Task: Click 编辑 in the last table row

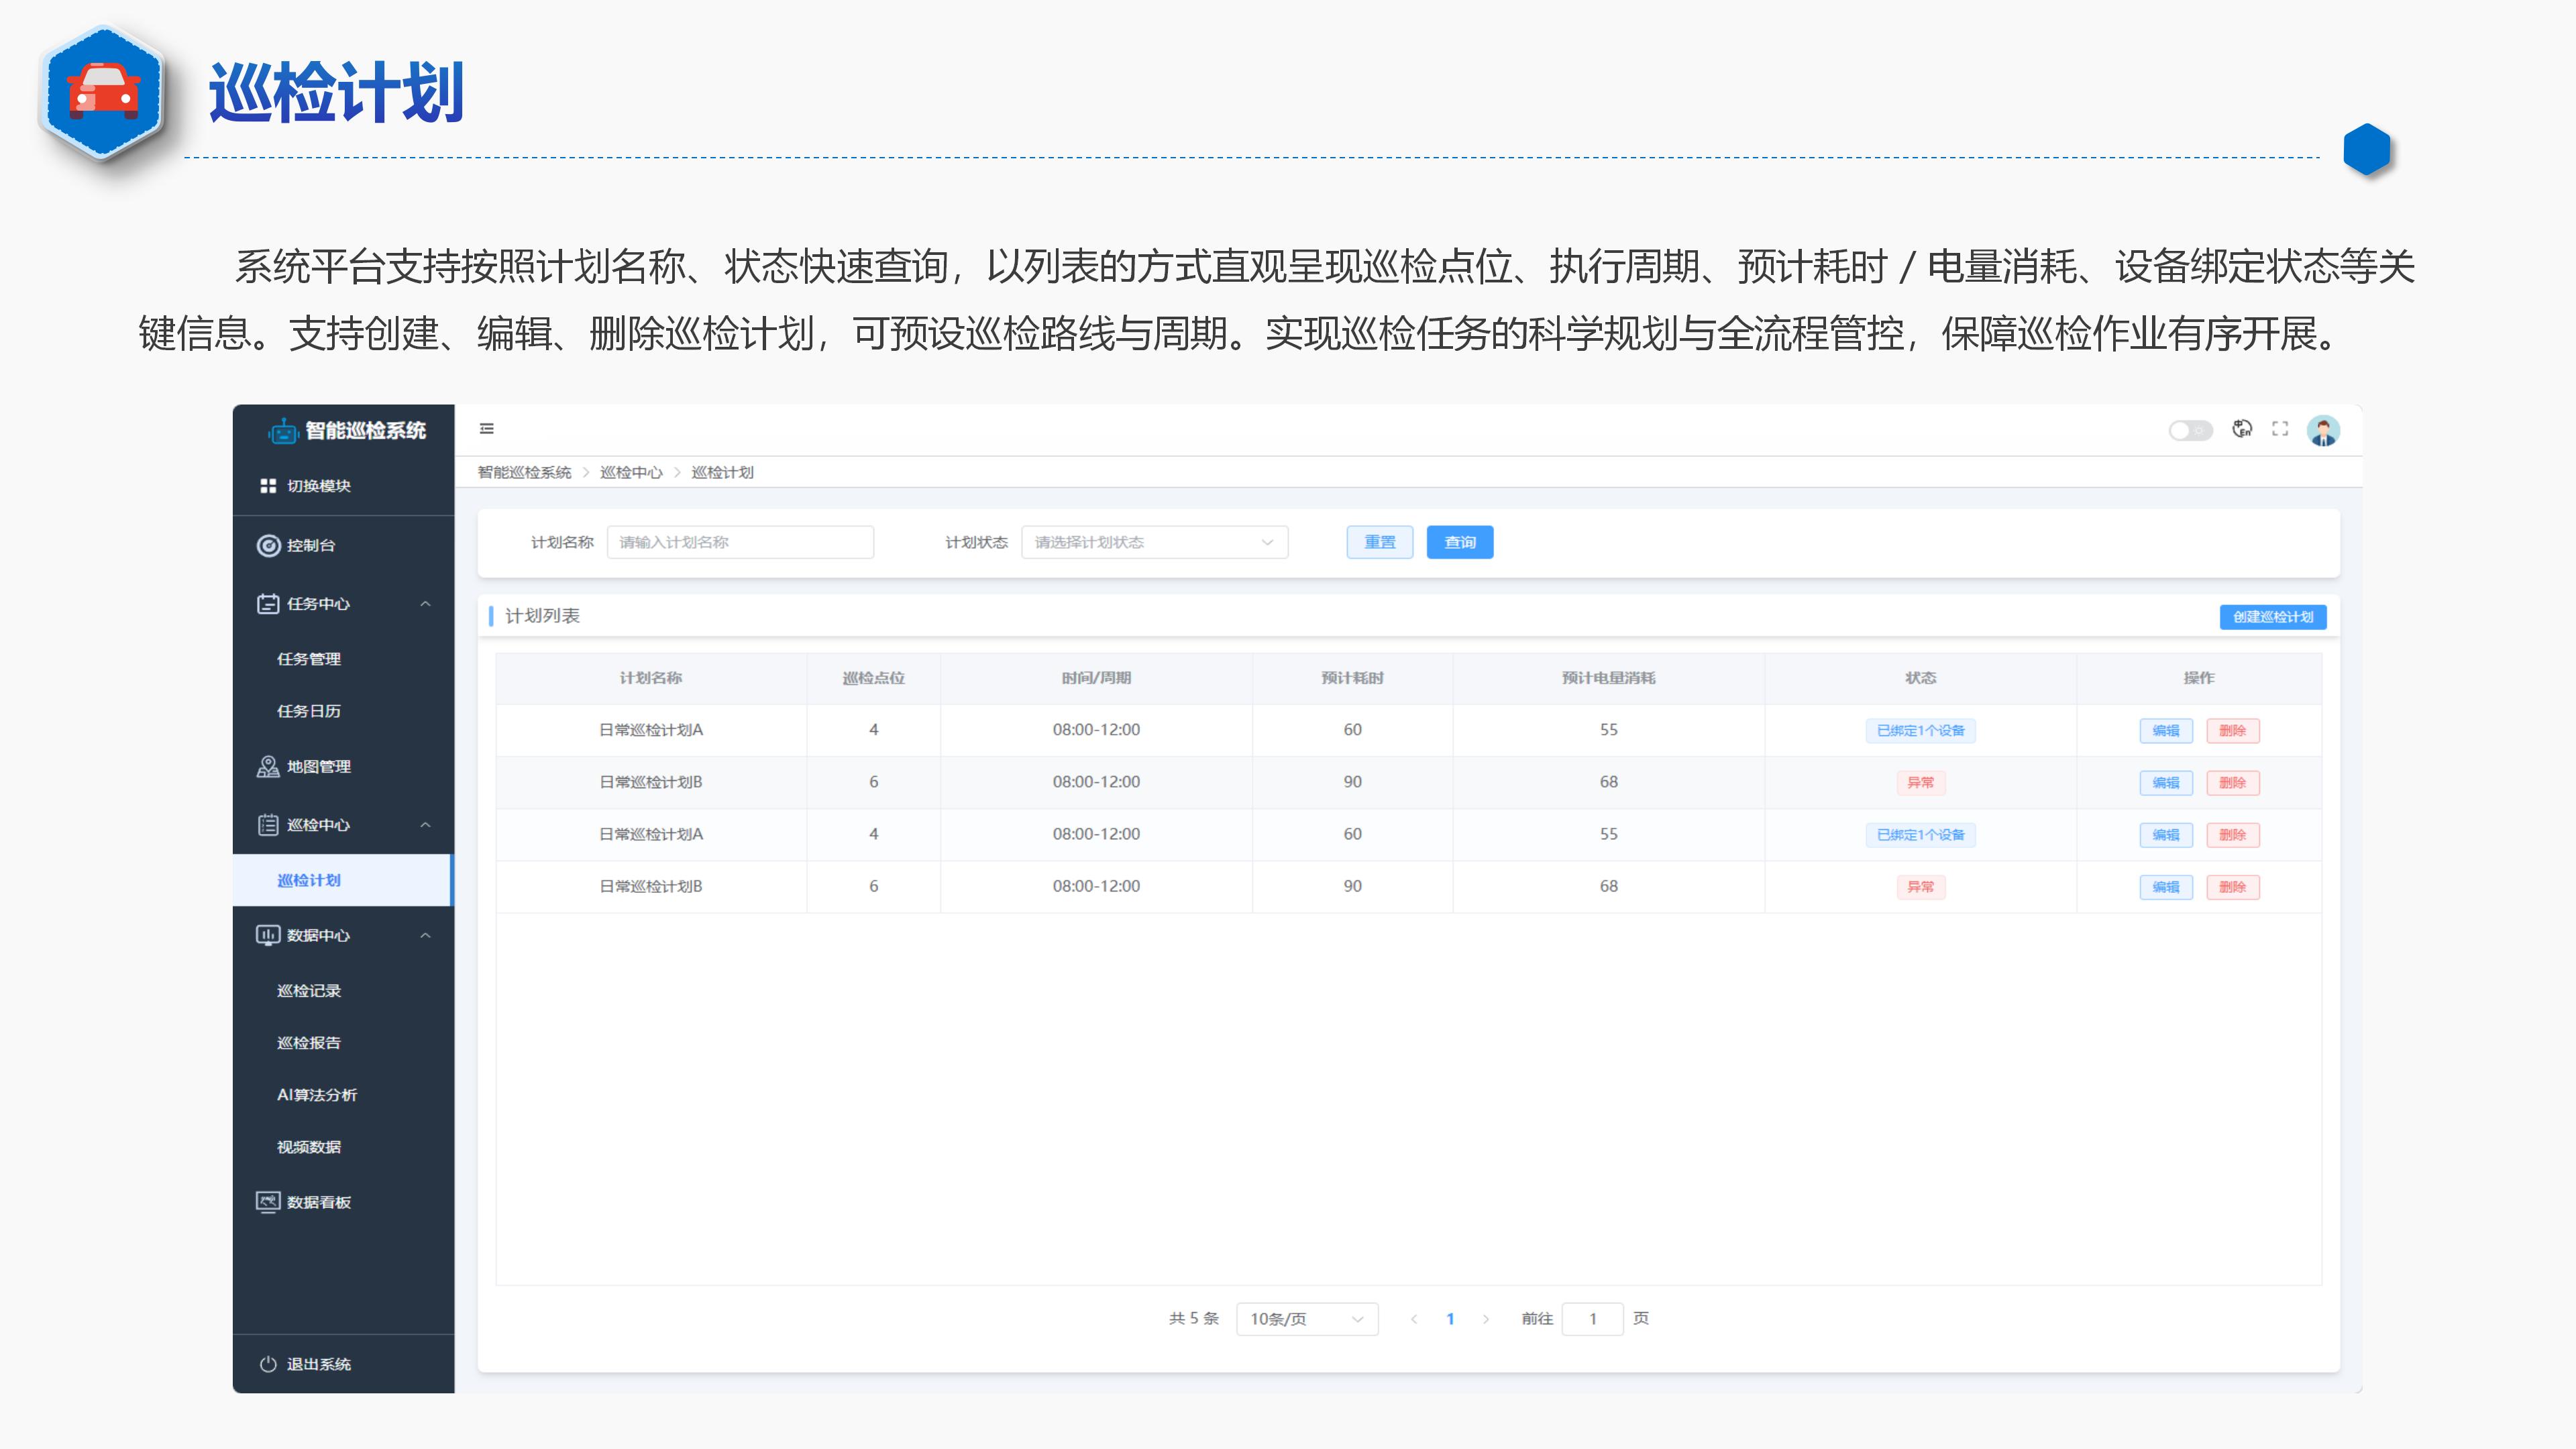Action: 2166,887
